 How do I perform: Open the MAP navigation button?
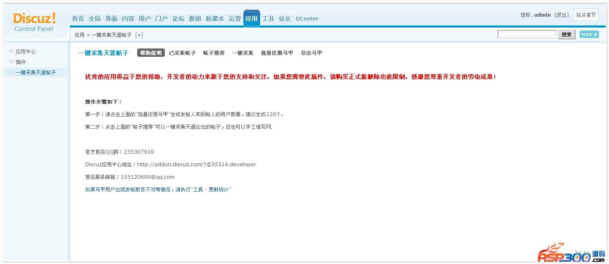coord(589,34)
